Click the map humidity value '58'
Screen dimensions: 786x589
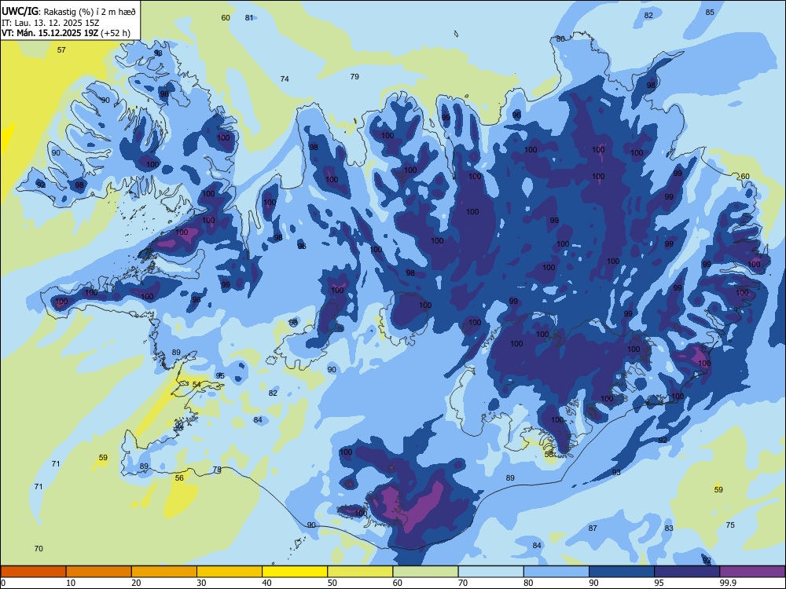pos(549,454)
